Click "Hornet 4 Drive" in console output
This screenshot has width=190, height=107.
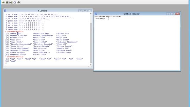click(x=18, y=36)
